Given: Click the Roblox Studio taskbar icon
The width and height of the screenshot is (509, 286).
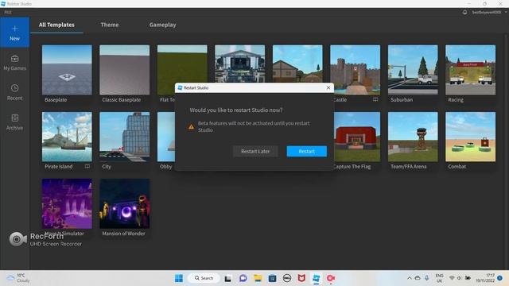Looking at the screenshot, I should (317, 278).
